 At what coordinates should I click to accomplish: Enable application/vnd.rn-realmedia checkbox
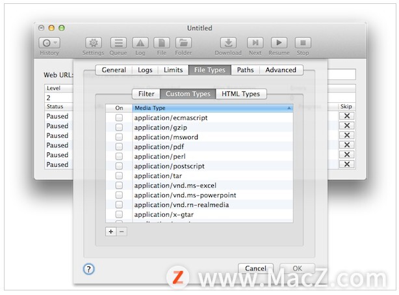click(119, 204)
